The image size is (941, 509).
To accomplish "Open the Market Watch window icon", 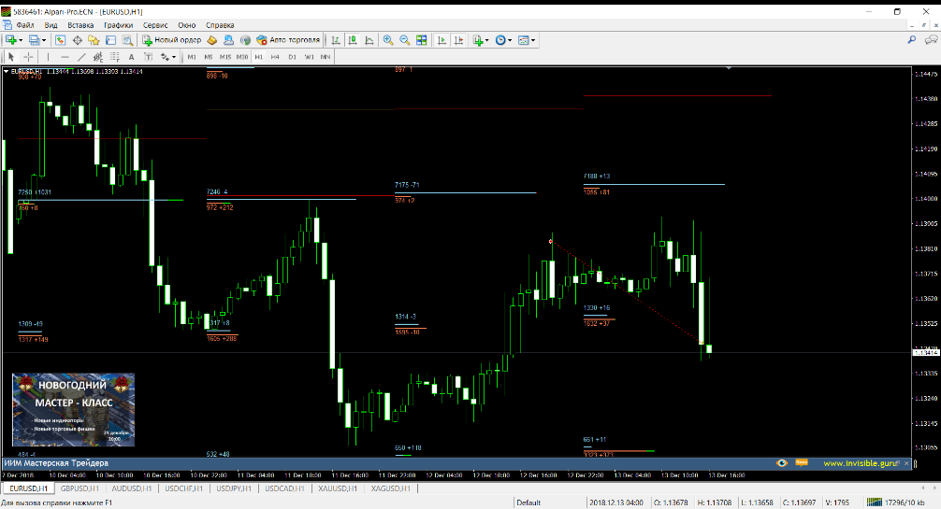I will [61, 40].
